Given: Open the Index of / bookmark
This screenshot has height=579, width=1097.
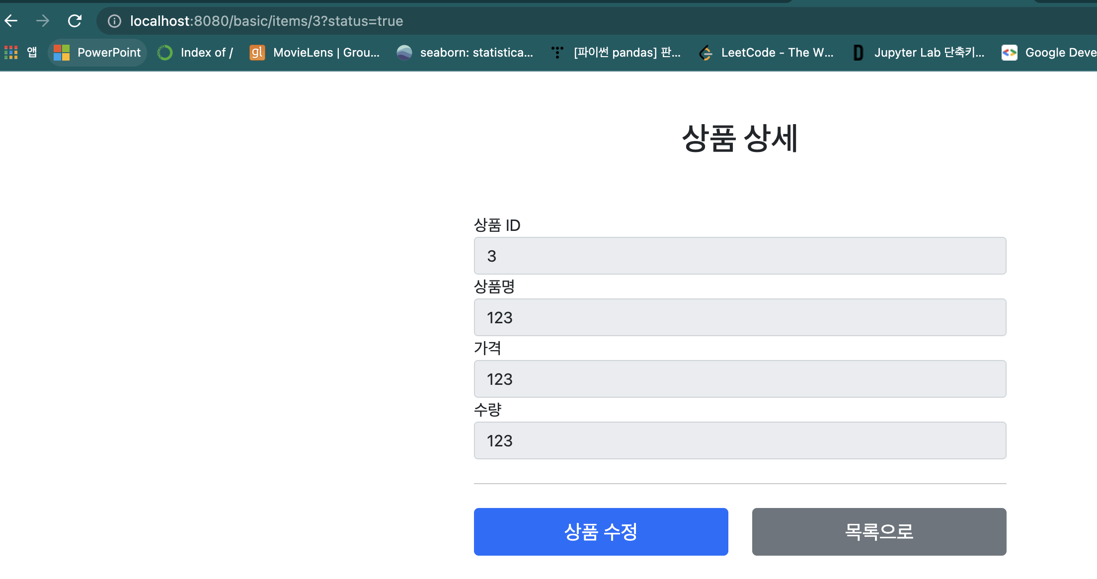Looking at the screenshot, I should pos(195,52).
